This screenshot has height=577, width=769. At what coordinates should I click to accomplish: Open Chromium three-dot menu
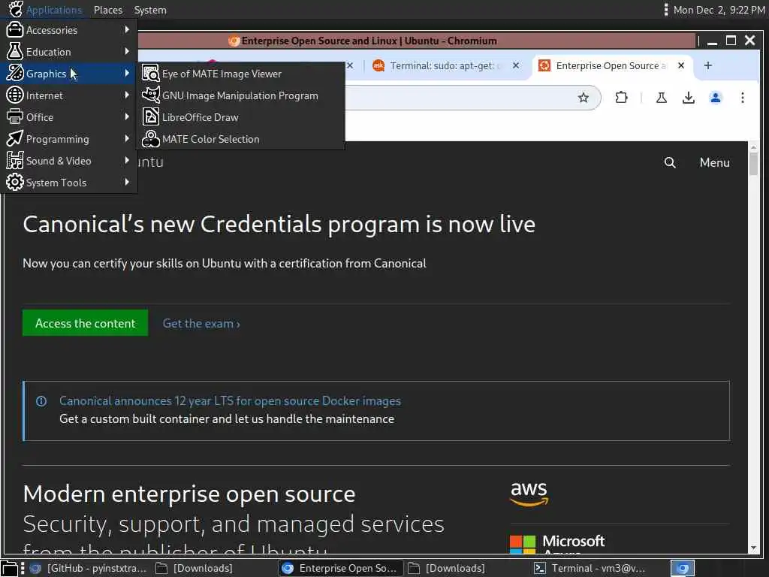(x=743, y=98)
